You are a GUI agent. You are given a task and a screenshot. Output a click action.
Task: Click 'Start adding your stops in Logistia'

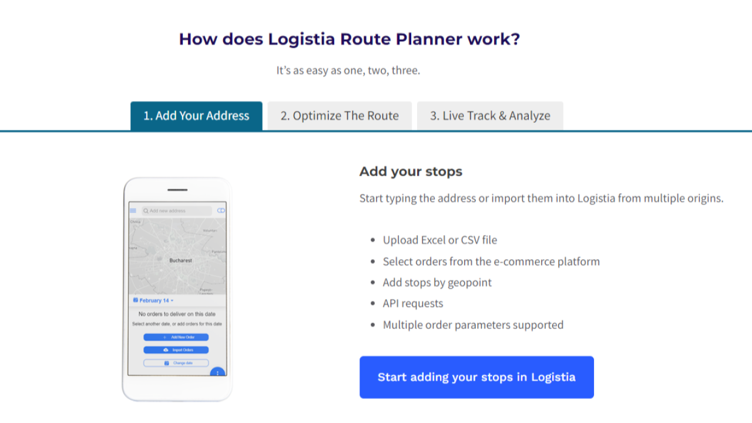click(x=476, y=377)
